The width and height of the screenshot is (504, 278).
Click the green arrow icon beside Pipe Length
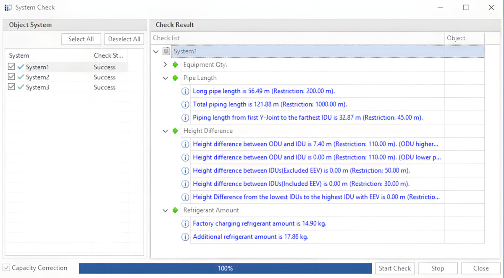pyautogui.click(x=175, y=78)
